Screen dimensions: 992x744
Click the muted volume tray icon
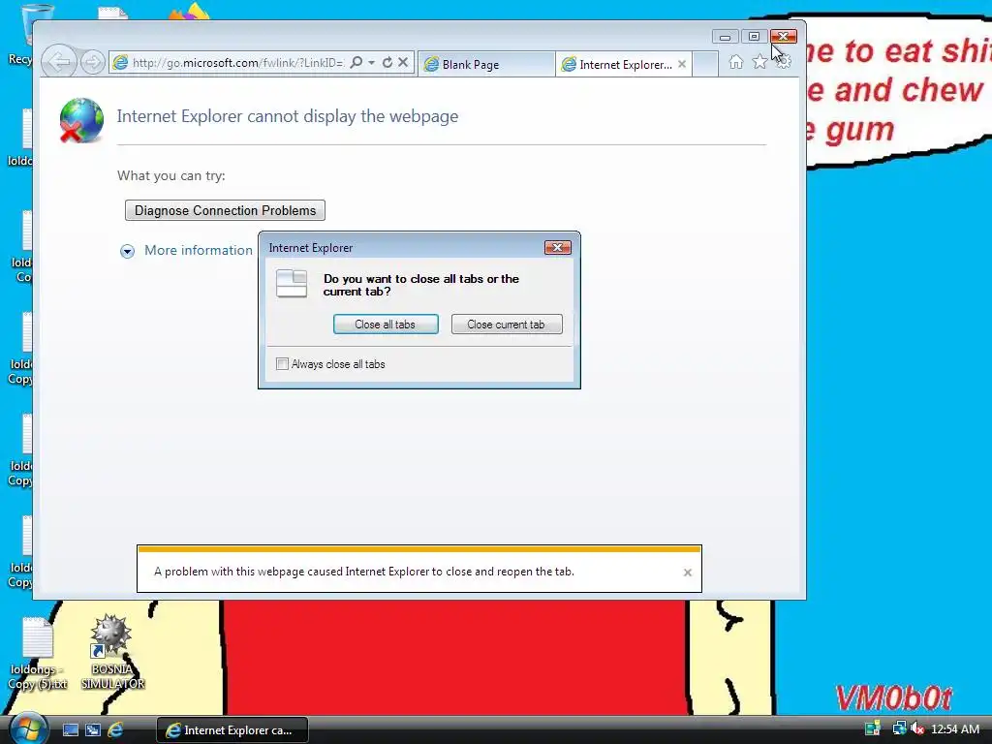916,728
